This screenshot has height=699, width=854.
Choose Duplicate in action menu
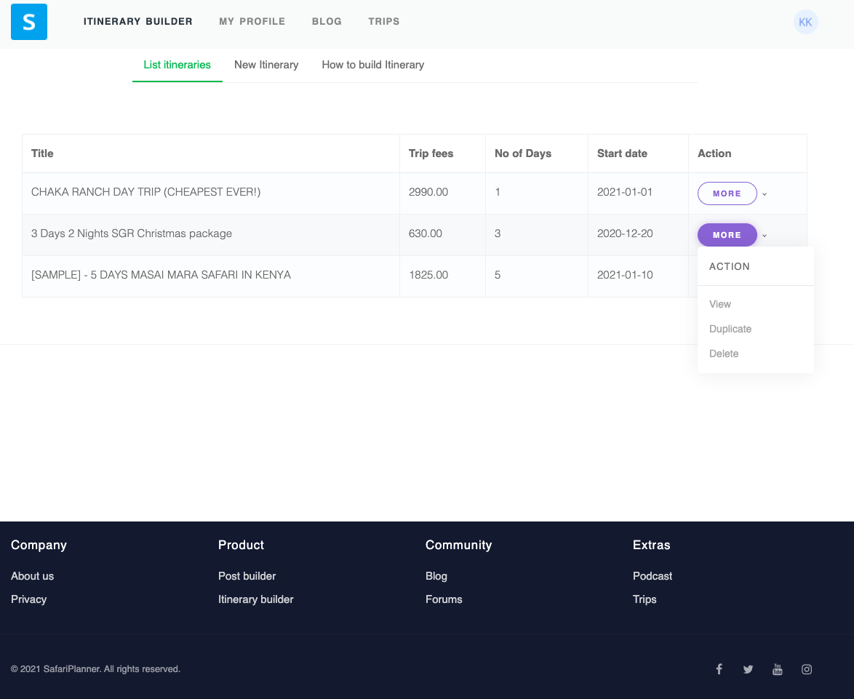(x=730, y=329)
